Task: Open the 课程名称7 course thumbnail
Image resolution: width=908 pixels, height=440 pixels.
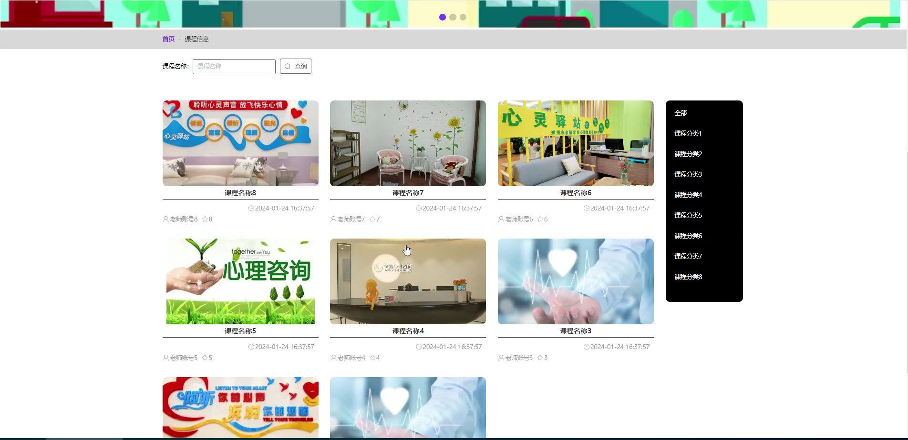Action: pyautogui.click(x=408, y=143)
